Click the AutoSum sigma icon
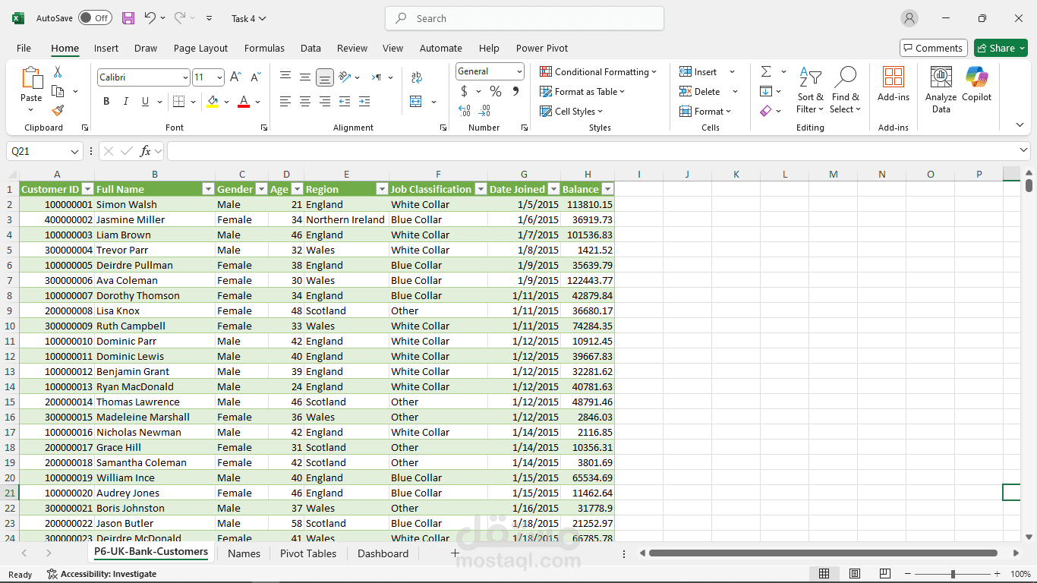This screenshot has width=1037, height=583. pos(766,71)
